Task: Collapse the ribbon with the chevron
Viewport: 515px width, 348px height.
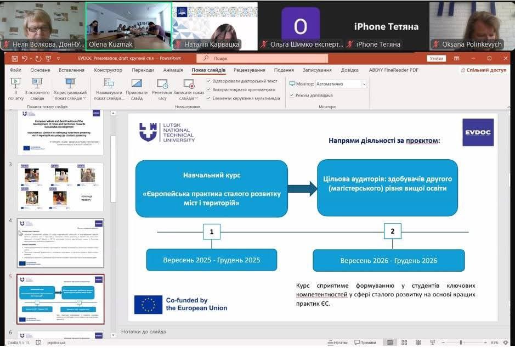Action: tap(509, 107)
